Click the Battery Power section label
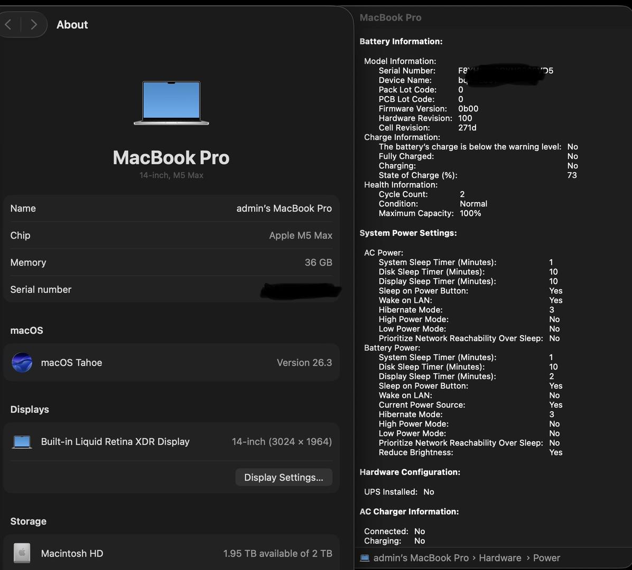 [x=392, y=348]
